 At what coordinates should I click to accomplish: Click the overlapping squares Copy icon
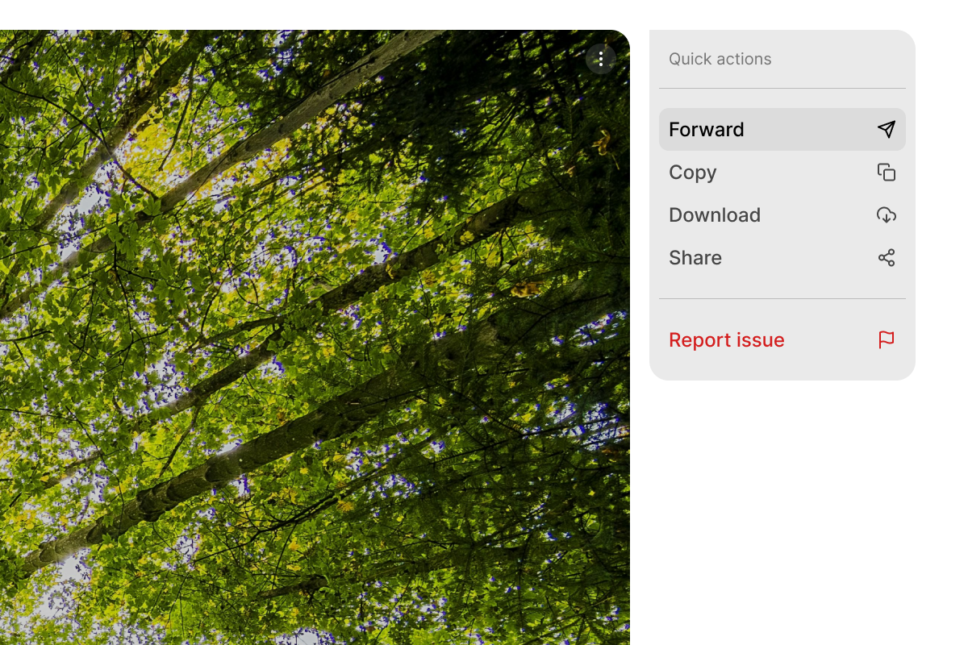click(887, 173)
